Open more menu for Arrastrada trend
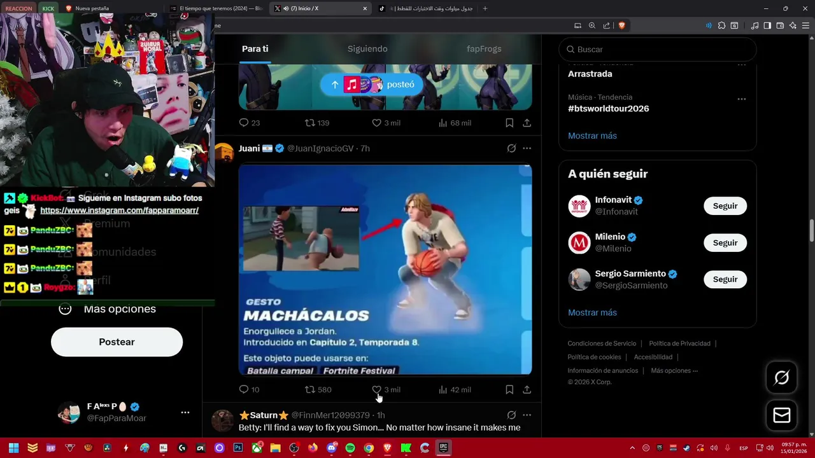 click(x=742, y=64)
